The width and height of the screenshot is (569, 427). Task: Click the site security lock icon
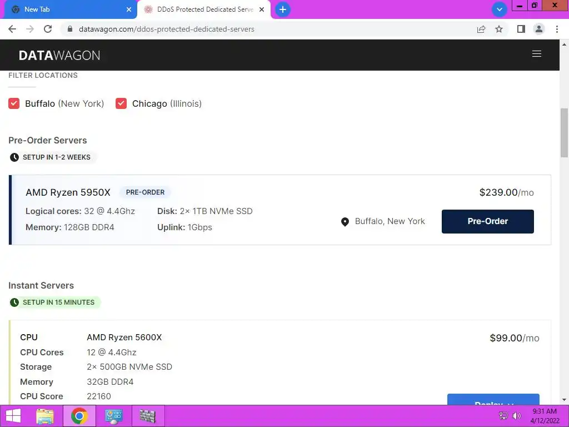(70, 29)
